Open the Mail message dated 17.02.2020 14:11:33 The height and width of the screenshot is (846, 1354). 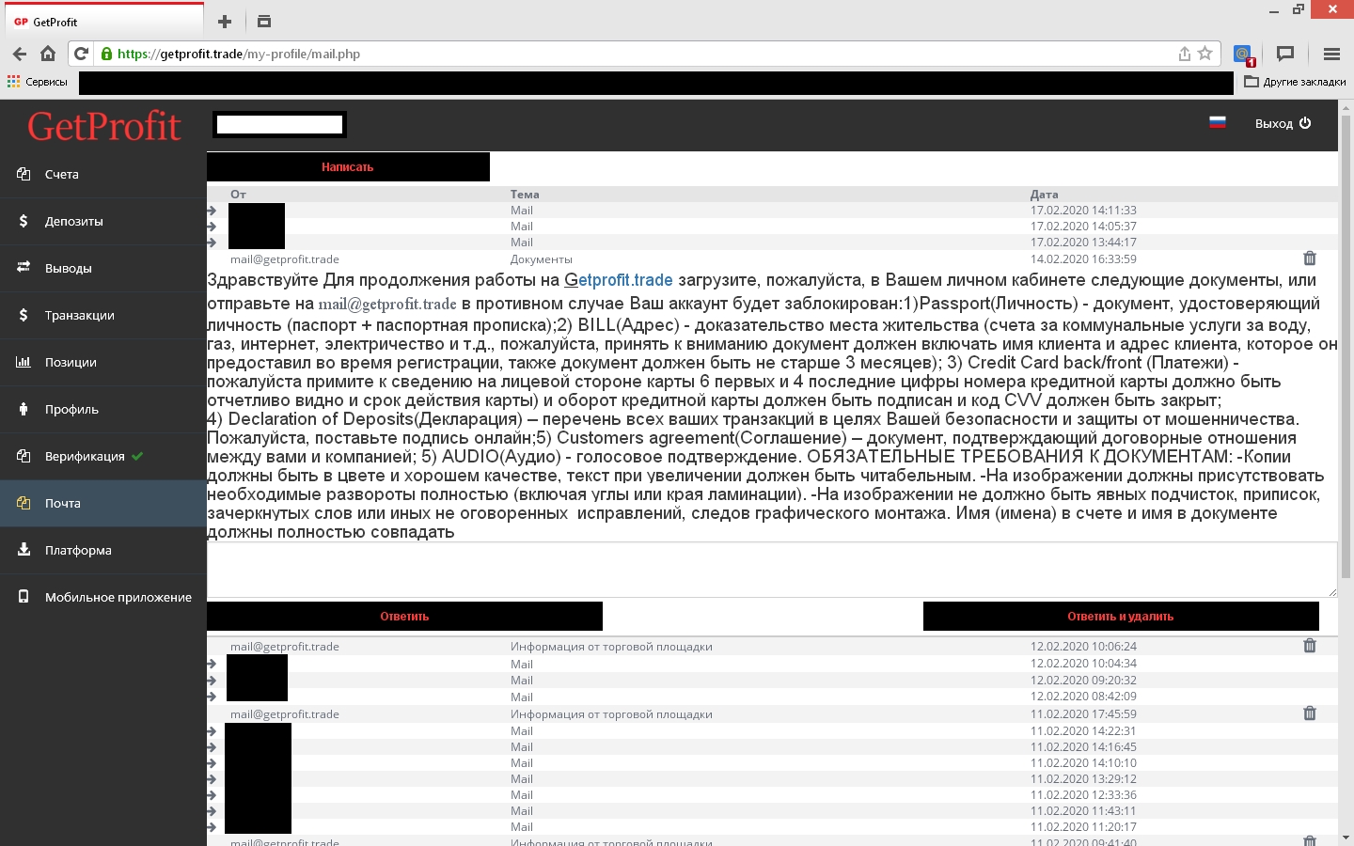772,211
